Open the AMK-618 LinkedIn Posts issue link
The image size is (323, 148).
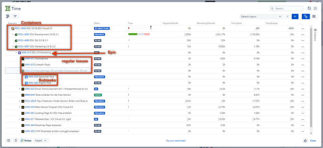click(x=30, y=65)
